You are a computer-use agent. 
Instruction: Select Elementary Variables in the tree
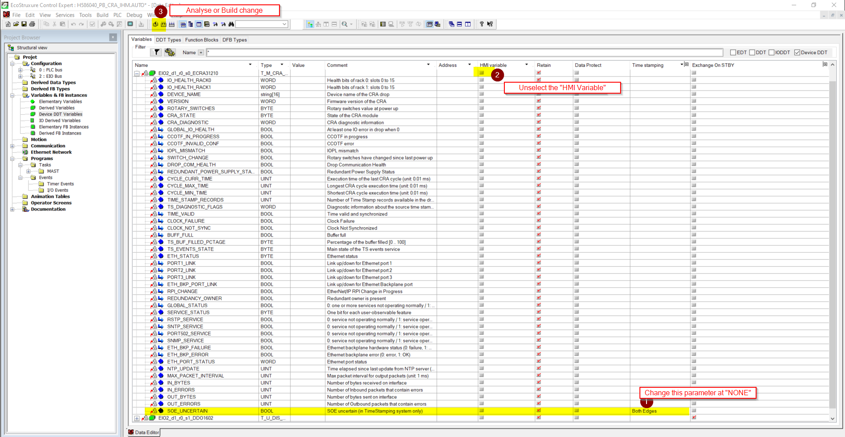[60, 102]
